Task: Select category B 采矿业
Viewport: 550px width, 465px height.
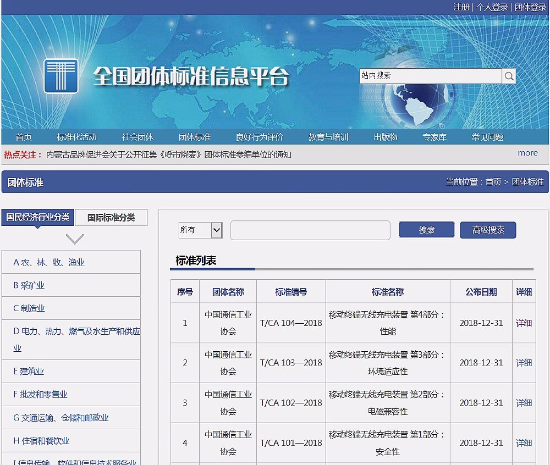Action: click(x=71, y=285)
